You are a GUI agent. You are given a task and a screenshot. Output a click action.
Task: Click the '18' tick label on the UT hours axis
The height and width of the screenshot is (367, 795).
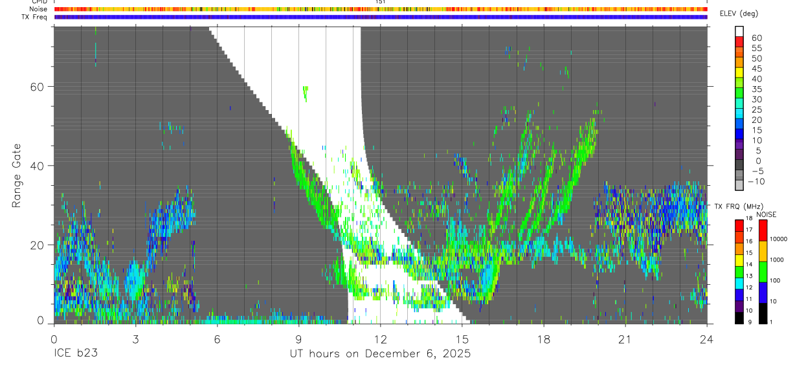(543, 339)
